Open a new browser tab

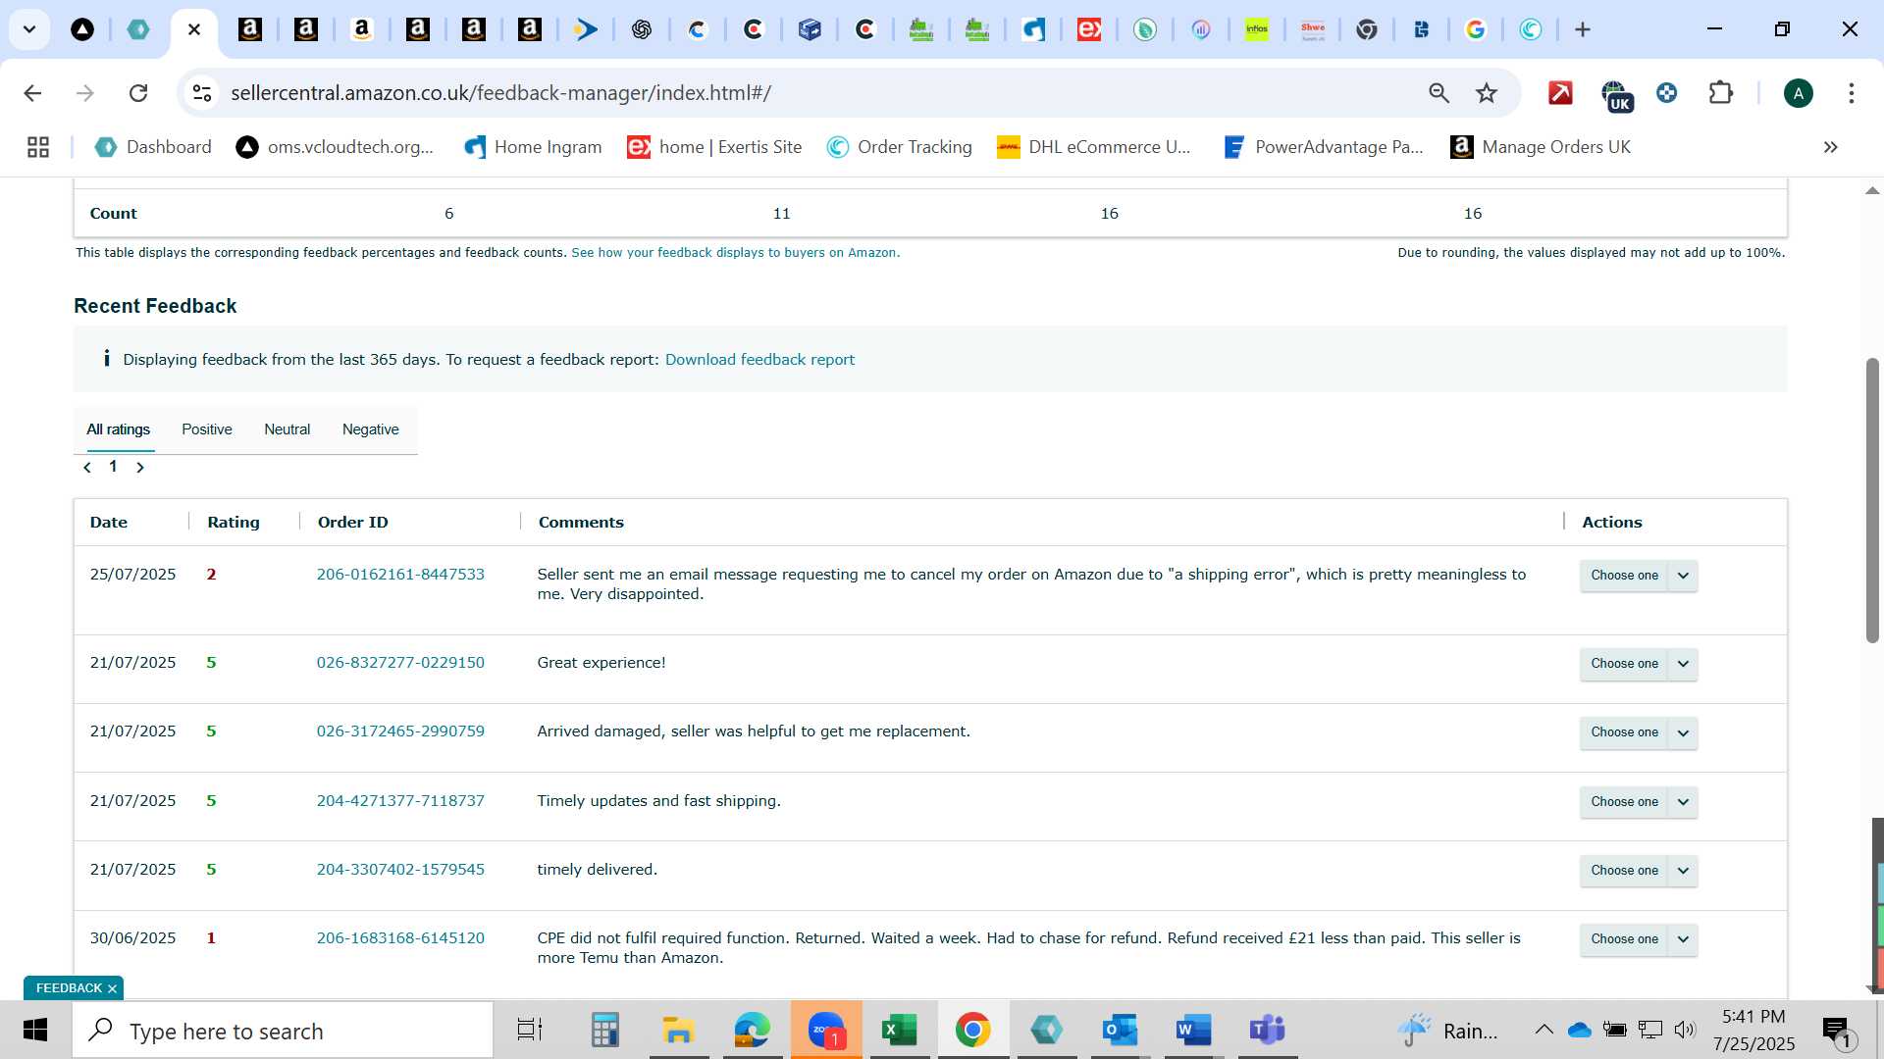1583,29
